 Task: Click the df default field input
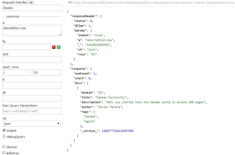coord(32,98)
